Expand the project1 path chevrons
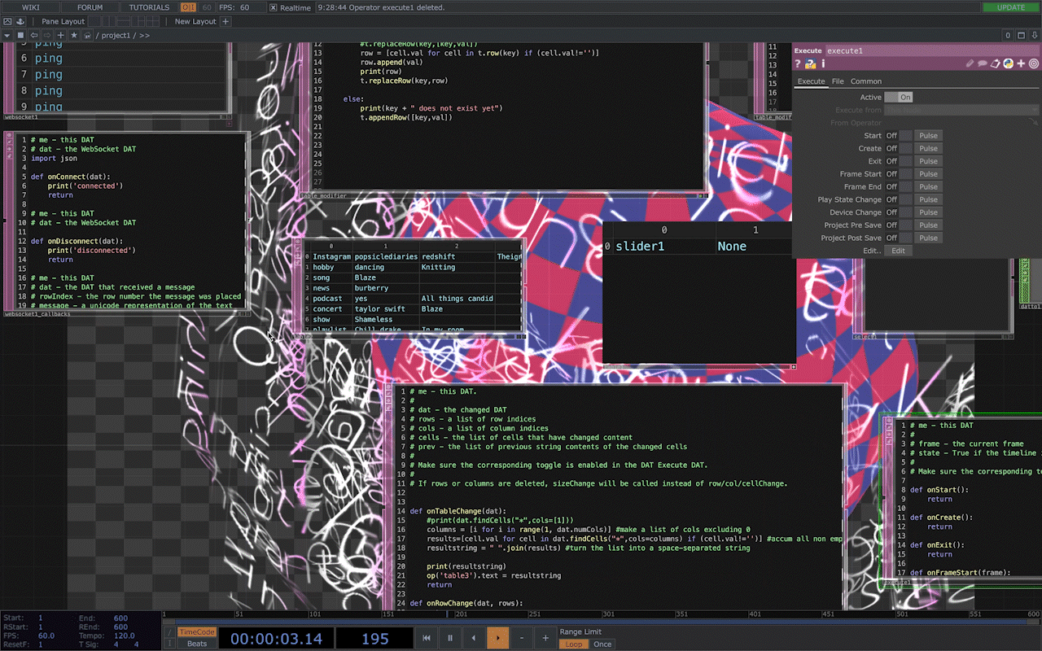The width and height of the screenshot is (1042, 651). coord(144,35)
